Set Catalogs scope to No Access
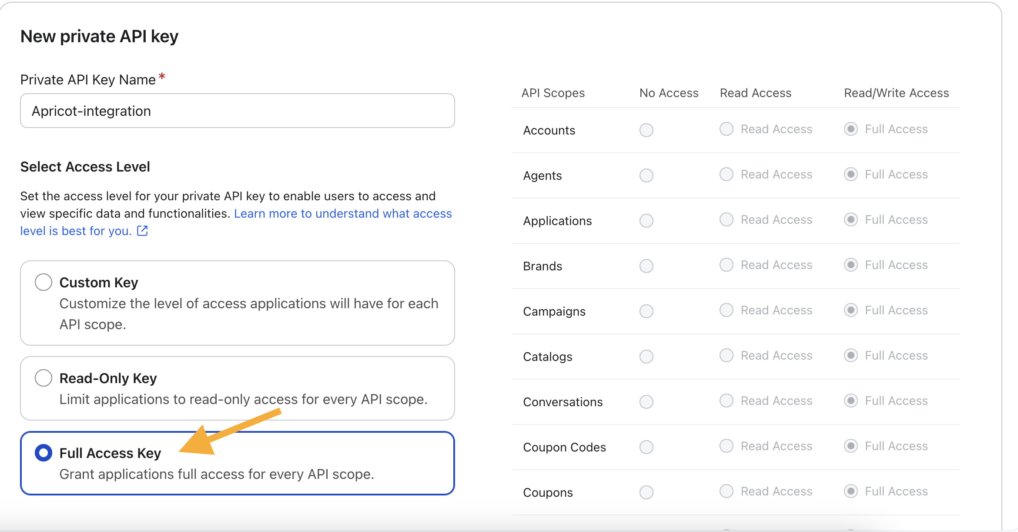The width and height of the screenshot is (1018, 532). (646, 356)
